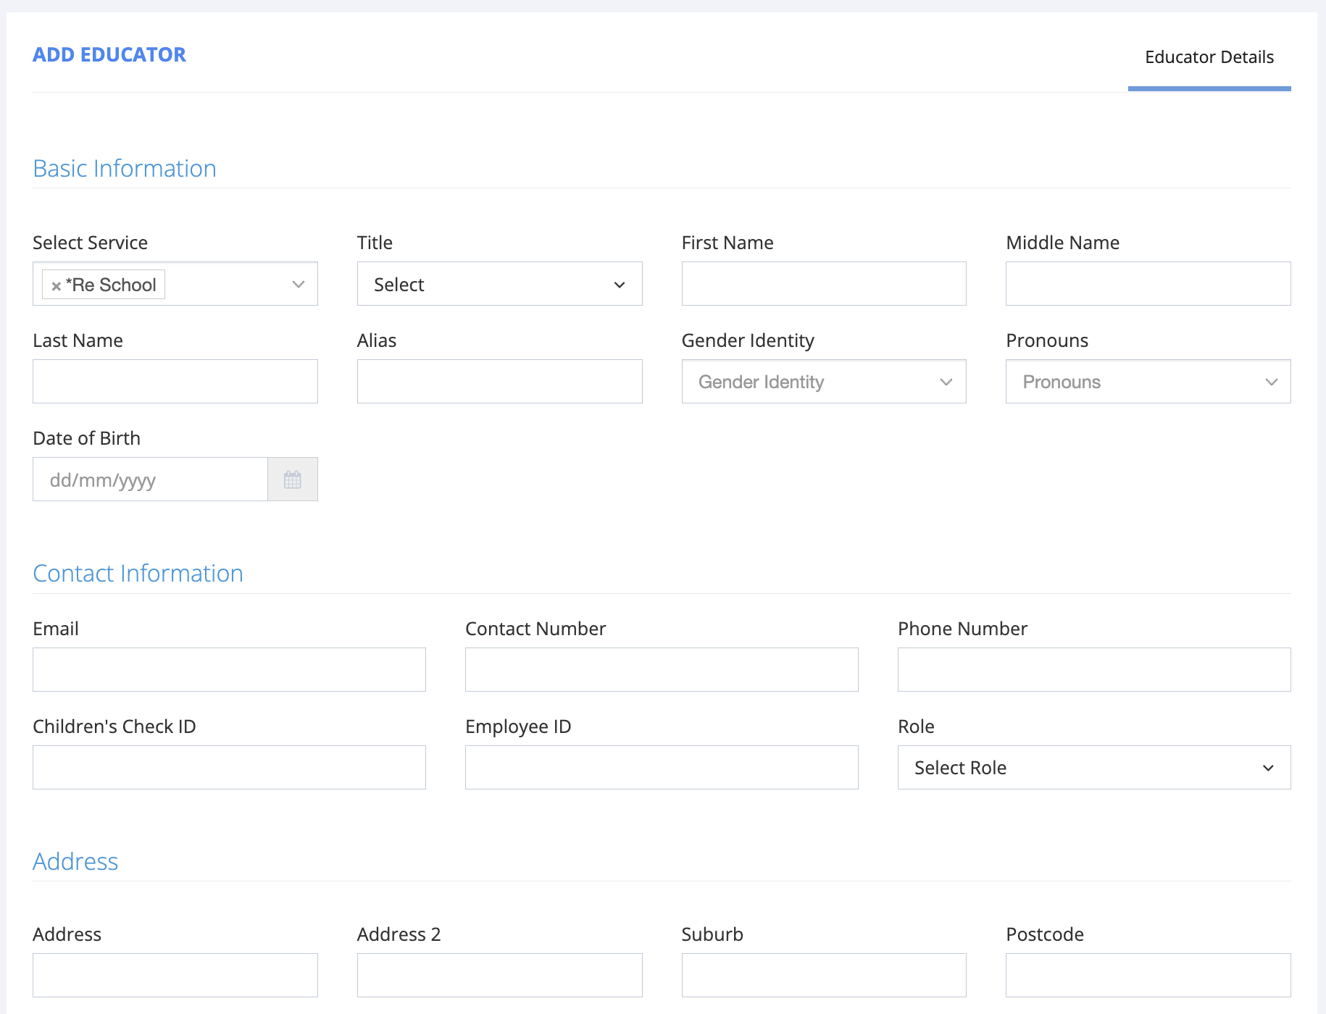Click the Phone Number input field
Screen dimensions: 1326x1014
(x=1093, y=669)
